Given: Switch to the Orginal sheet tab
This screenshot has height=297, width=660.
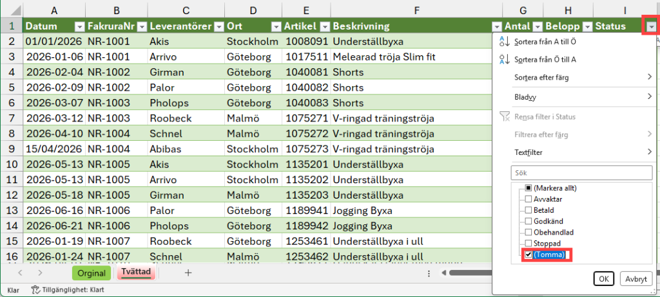Looking at the screenshot, I should click(x=92, y=273).
